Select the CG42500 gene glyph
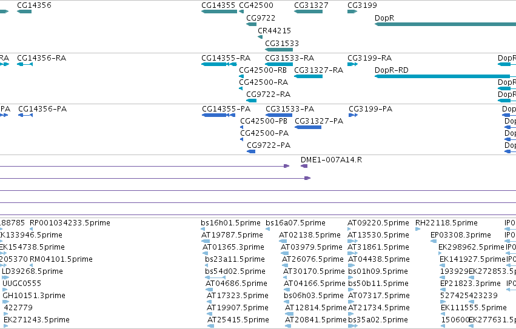Image resolution: width=516 pixels, height=329 pixels. 241,12
